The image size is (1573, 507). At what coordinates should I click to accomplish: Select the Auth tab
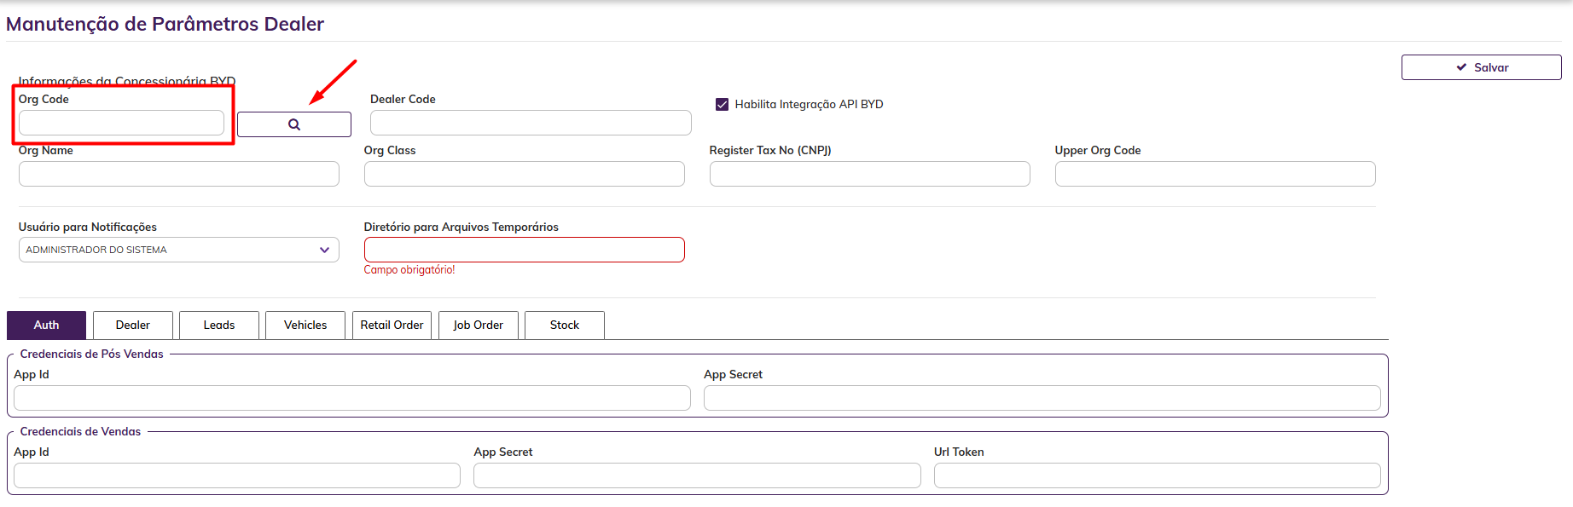point(46,326)
